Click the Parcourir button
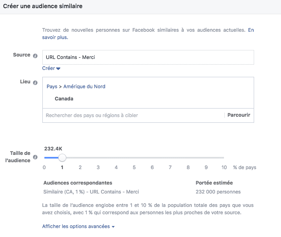 (x=239, y=115)
